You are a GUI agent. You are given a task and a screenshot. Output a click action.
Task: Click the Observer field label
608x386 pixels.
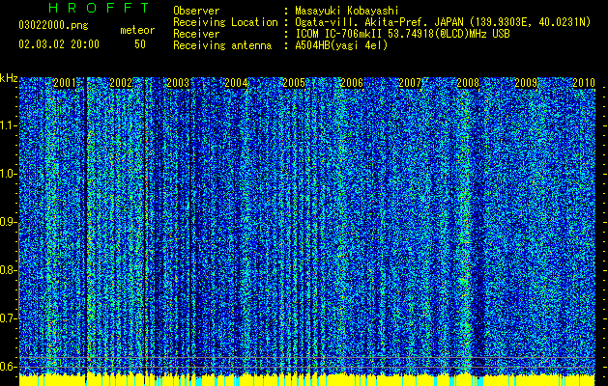coord(196,11)
